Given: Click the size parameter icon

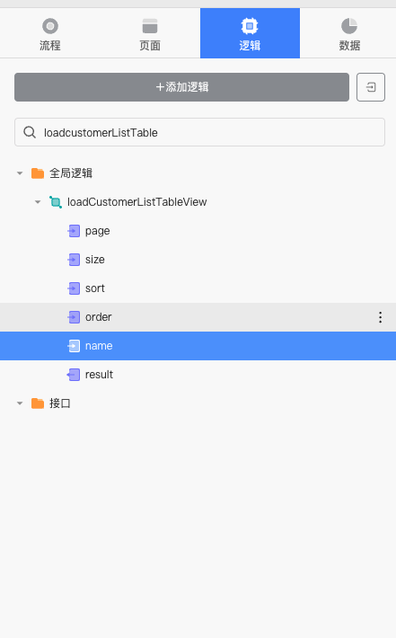Looking at the screenshot, I should pyautogui.click(x=74, y=260).
